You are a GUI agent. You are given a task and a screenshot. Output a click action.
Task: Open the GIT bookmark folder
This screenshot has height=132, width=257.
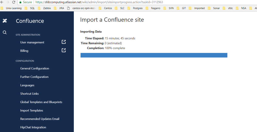click(x=181, y=8)
